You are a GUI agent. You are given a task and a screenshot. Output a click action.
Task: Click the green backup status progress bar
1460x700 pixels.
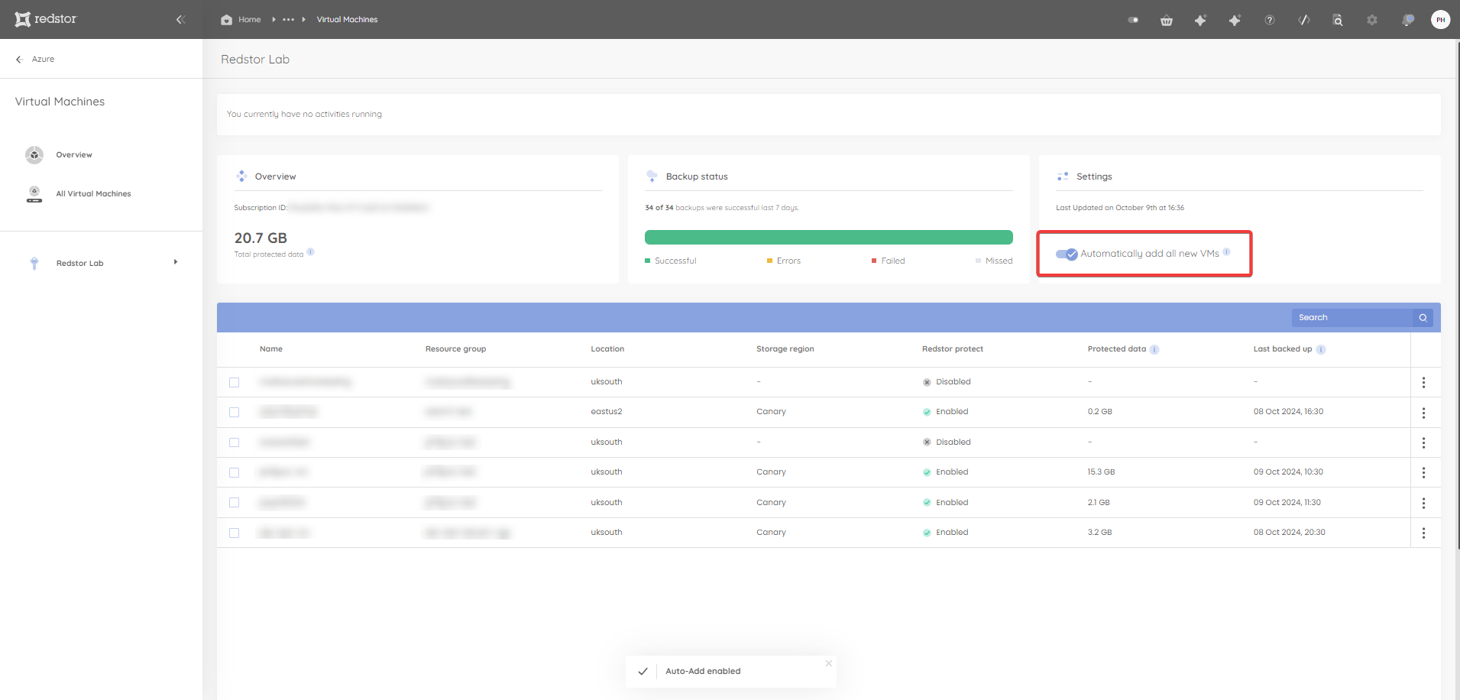pyautogui.click(x=829, y=238)
